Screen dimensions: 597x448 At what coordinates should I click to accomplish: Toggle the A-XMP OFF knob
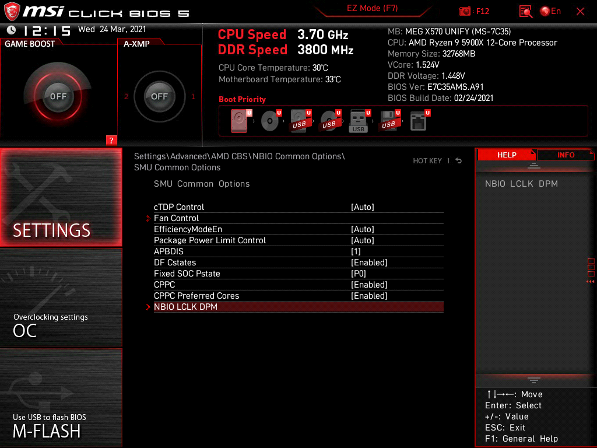[x=160, y=96]
